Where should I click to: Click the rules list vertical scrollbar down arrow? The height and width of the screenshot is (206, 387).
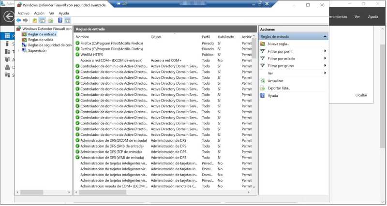(254, 187)
